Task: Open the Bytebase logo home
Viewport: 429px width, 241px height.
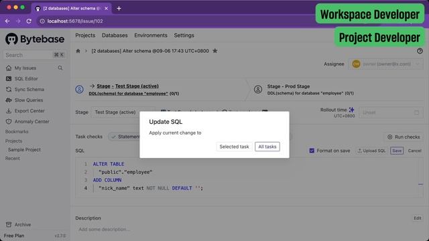Action: [35, 39]
